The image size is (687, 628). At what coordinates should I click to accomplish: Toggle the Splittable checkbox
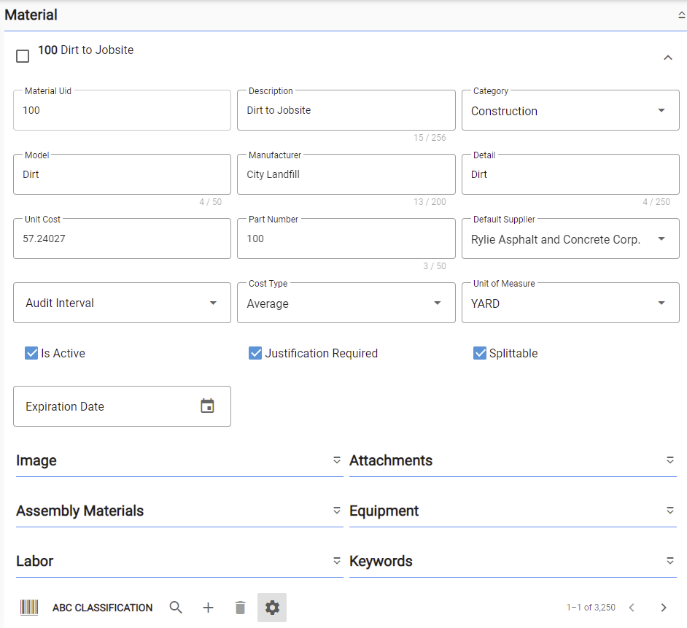coord(480,353)
